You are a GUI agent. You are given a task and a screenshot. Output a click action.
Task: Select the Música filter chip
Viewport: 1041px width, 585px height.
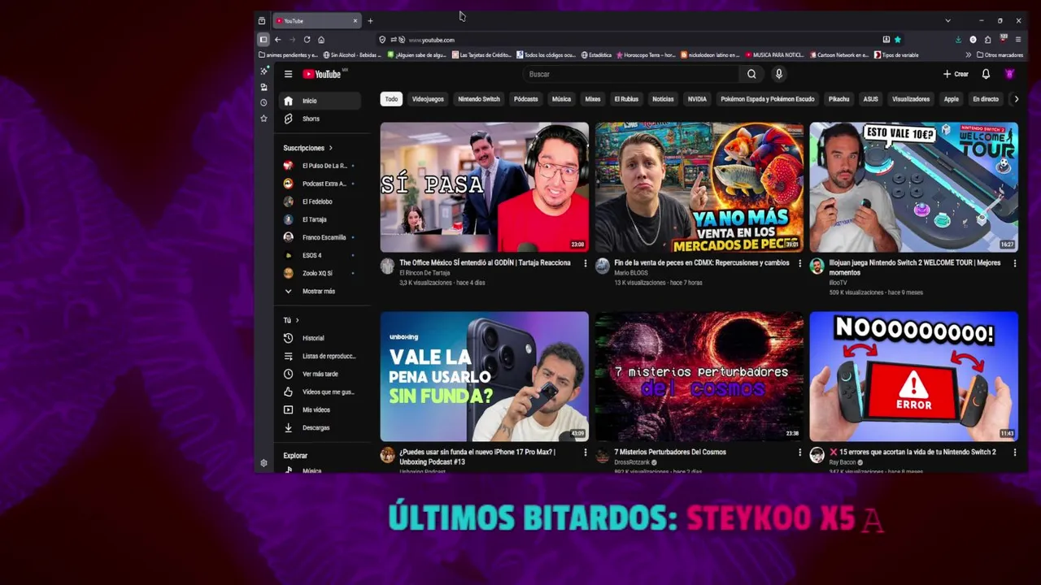point(561,99)
